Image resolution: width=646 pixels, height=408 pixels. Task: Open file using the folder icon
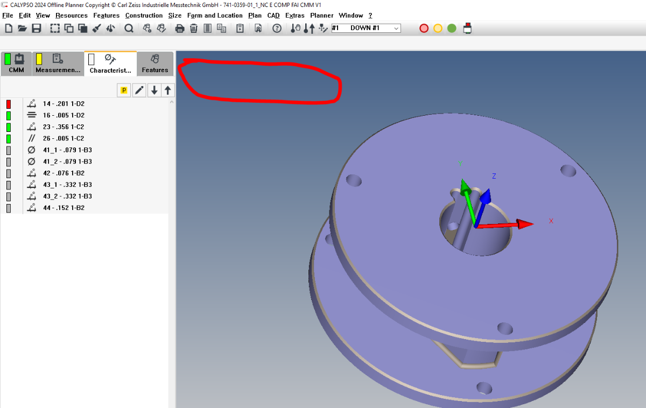(22, 29)
